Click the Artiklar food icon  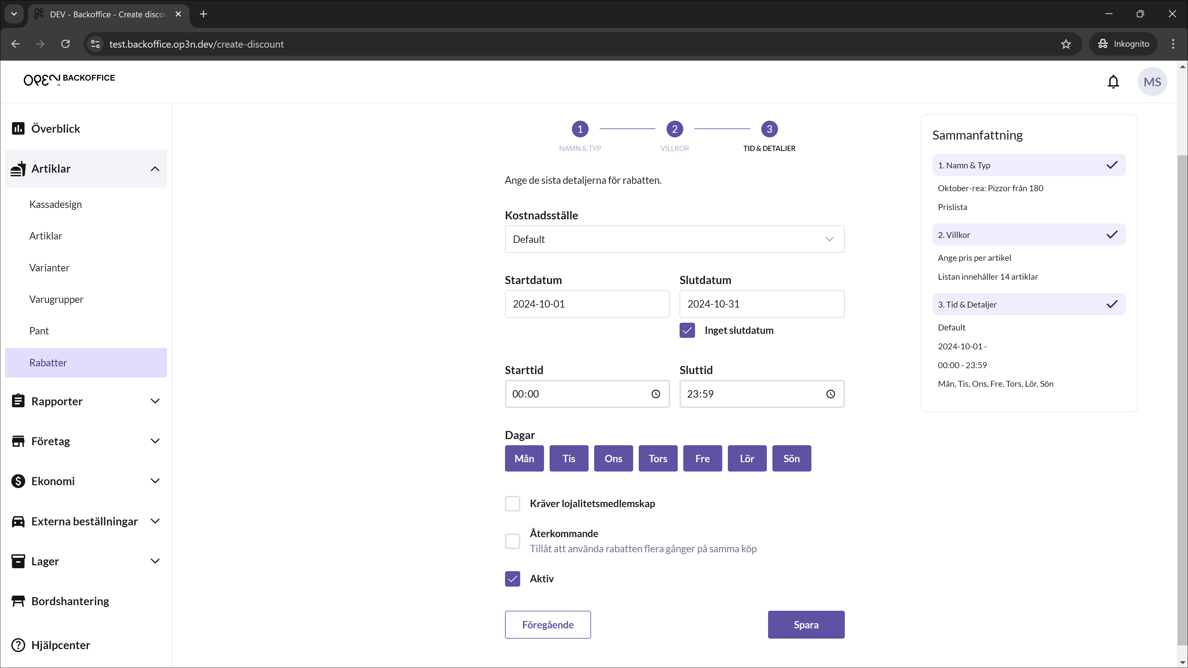click(18, 169)
